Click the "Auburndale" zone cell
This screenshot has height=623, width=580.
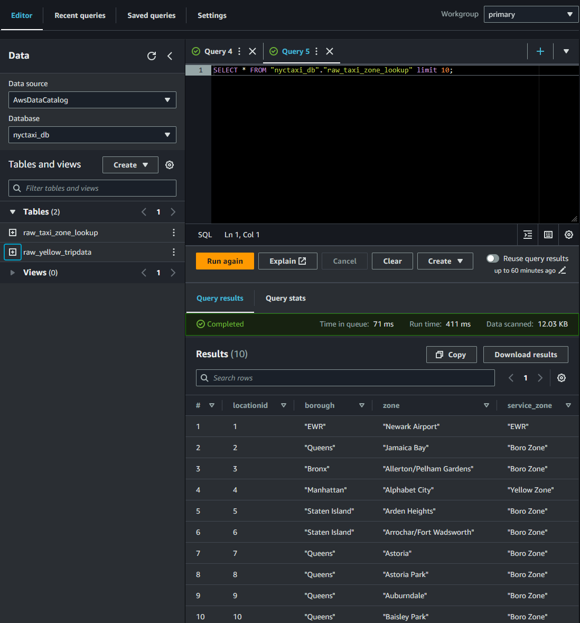point(405,596)
